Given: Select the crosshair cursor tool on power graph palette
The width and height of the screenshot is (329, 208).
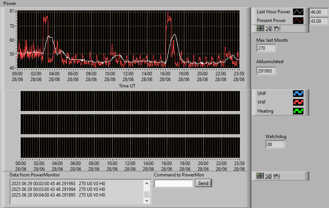Looking at the screenshot, I should [x=260, y=28].
